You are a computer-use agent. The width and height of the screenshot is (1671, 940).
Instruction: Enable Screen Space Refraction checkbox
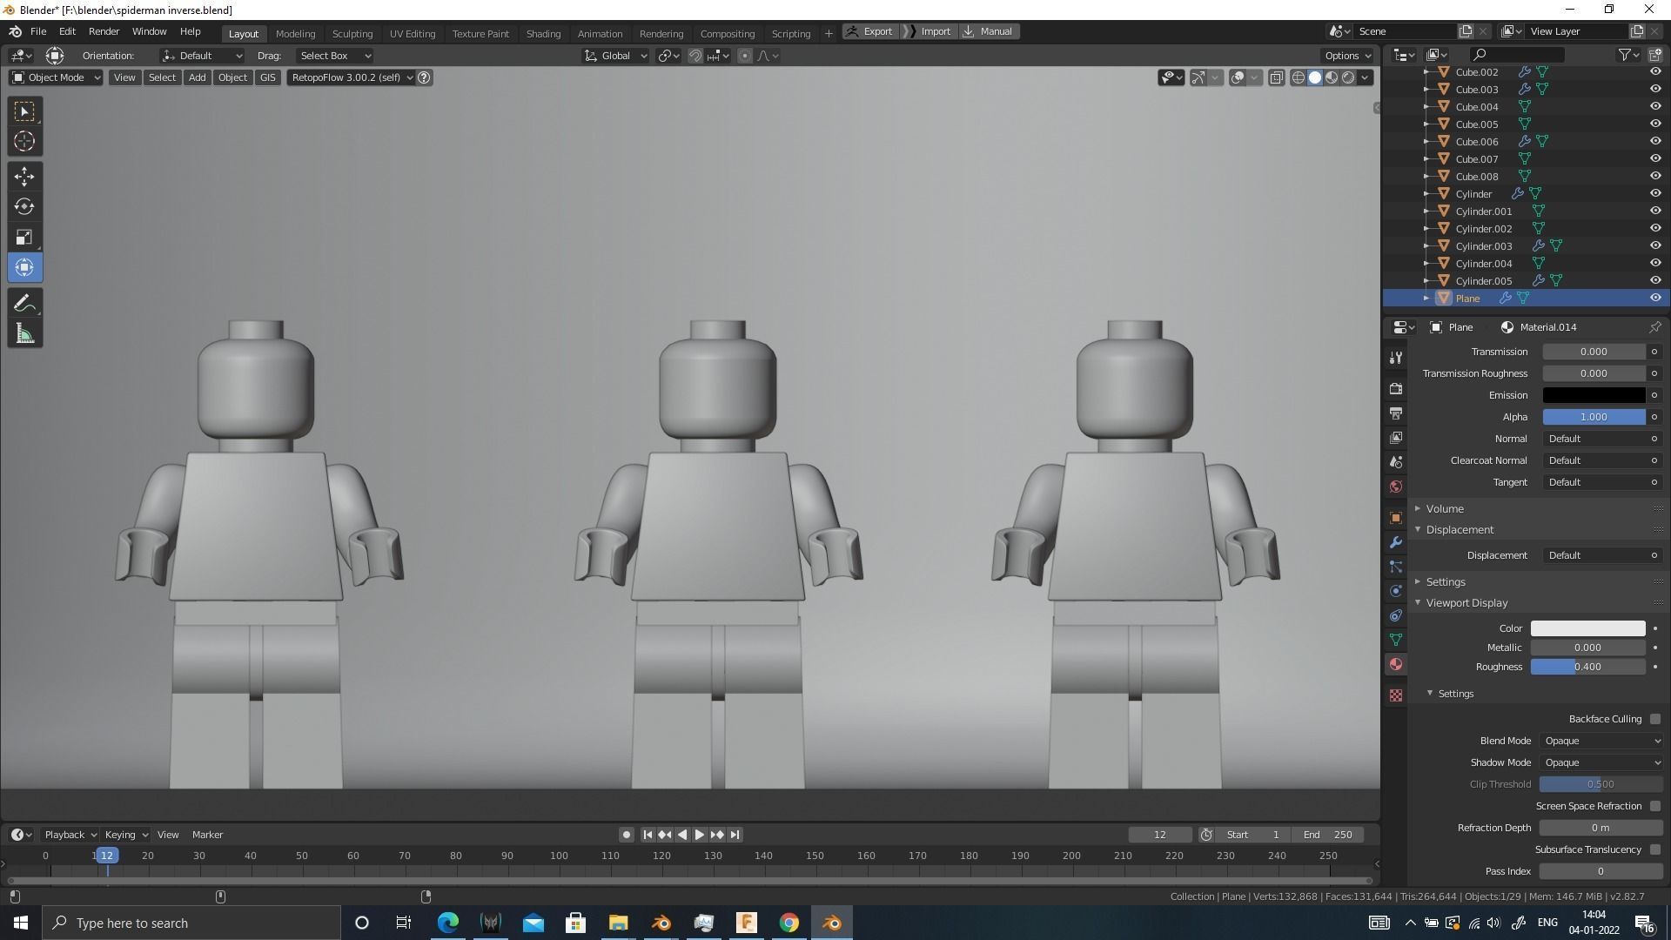1654,806
